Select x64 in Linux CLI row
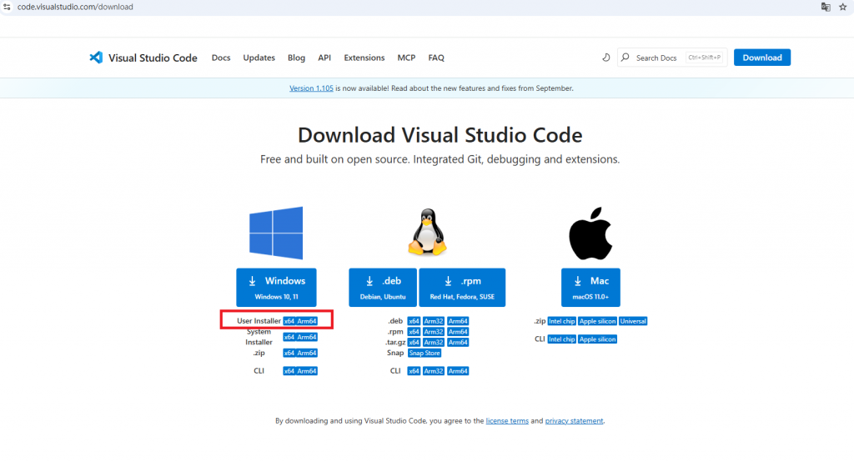The image size is (854, 462). 414,371
